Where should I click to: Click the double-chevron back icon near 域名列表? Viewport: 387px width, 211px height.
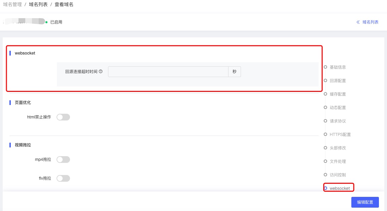point(358,22)
